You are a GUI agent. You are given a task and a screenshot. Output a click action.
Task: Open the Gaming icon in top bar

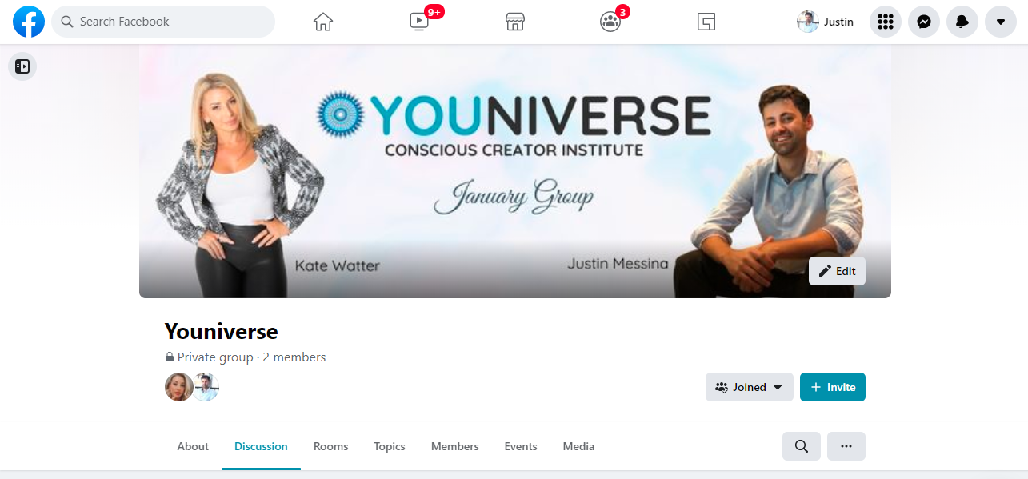[706, 22]
